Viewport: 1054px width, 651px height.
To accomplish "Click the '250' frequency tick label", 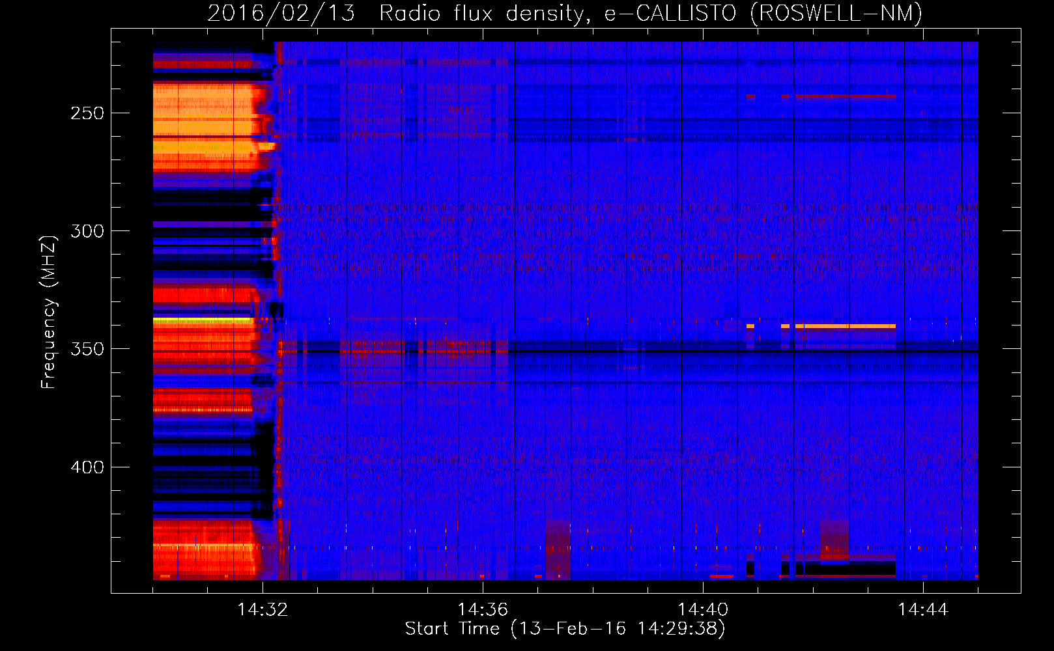I will tap(87, 113).
